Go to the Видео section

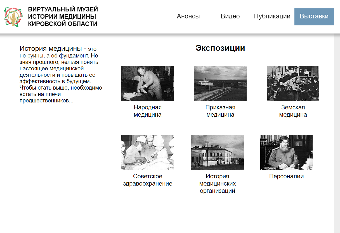click(230, 16)
